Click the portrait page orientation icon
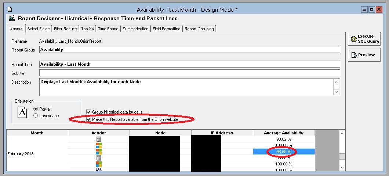 pyautogui.click(x=22, y=112)
